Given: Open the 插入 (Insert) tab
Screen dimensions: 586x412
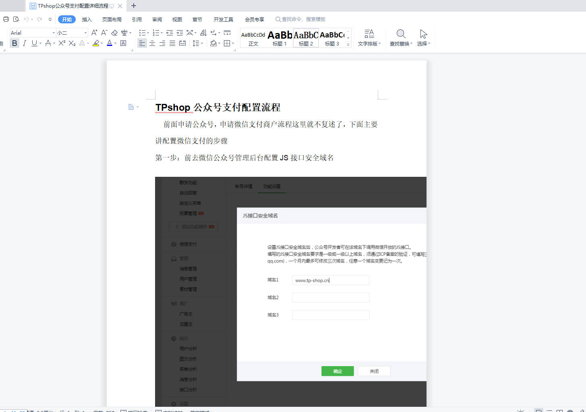Looking at the screenshot, I should point(87,19).
